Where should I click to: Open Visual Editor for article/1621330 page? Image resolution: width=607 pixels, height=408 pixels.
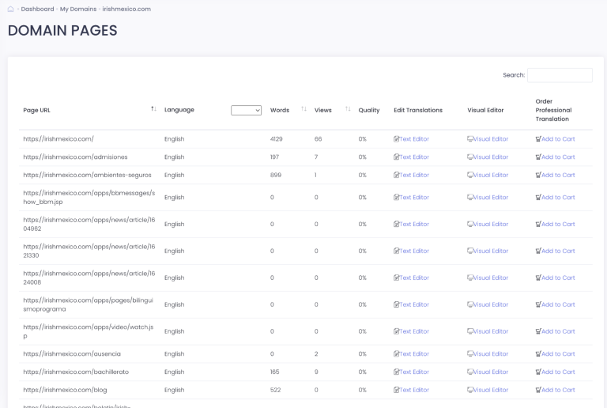point(488,251)
